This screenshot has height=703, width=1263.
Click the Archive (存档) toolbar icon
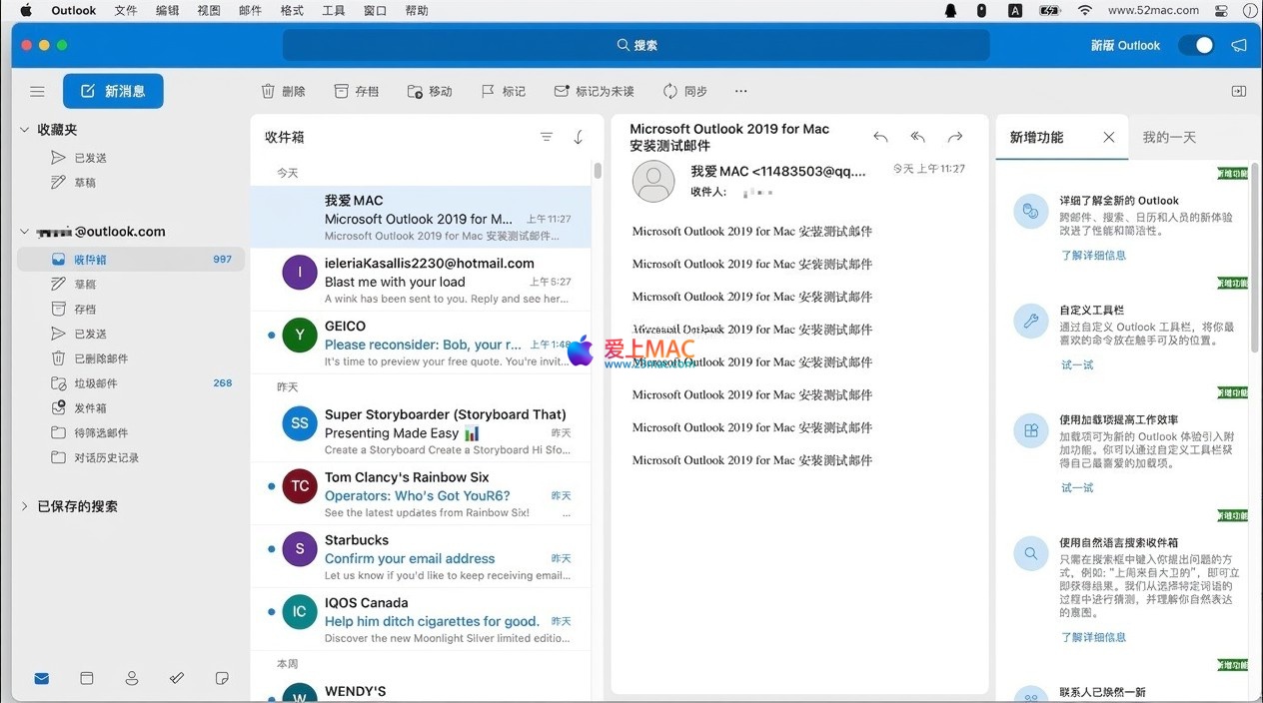(x=341, y=91)
